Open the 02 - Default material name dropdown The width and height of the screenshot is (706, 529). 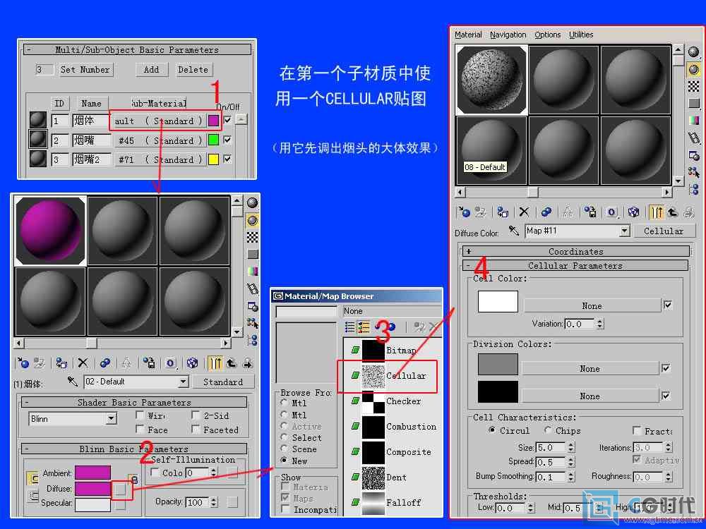coord(184,382)
